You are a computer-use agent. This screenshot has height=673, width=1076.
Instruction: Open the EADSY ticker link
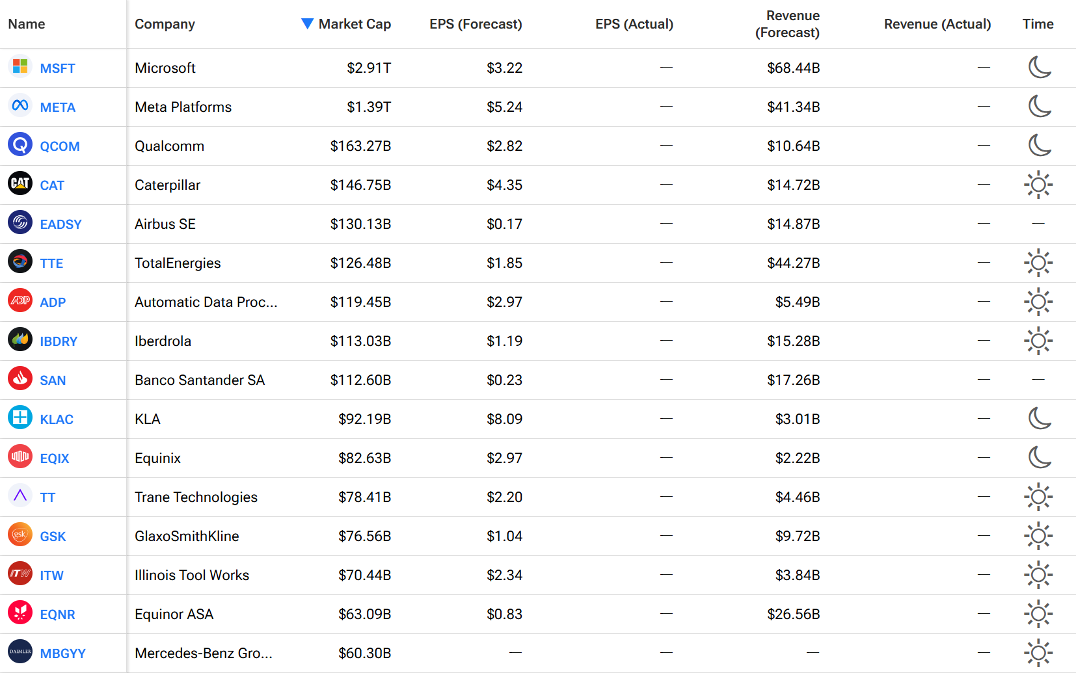(x=61, y=224)
